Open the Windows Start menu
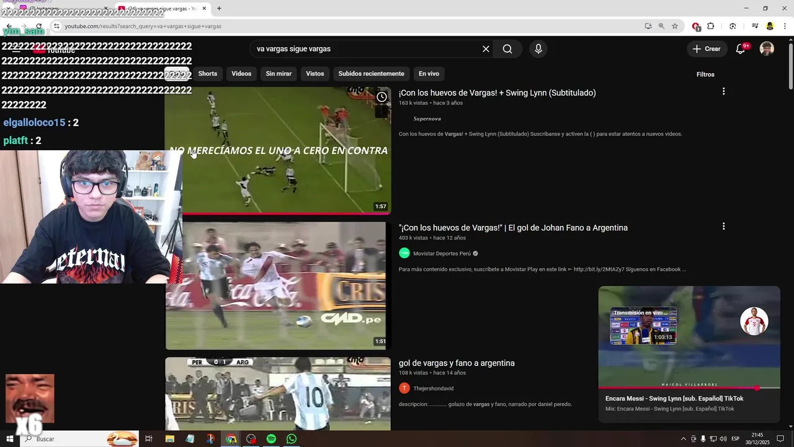This screenshot has height=447, width=794. (x=10, y=439)
